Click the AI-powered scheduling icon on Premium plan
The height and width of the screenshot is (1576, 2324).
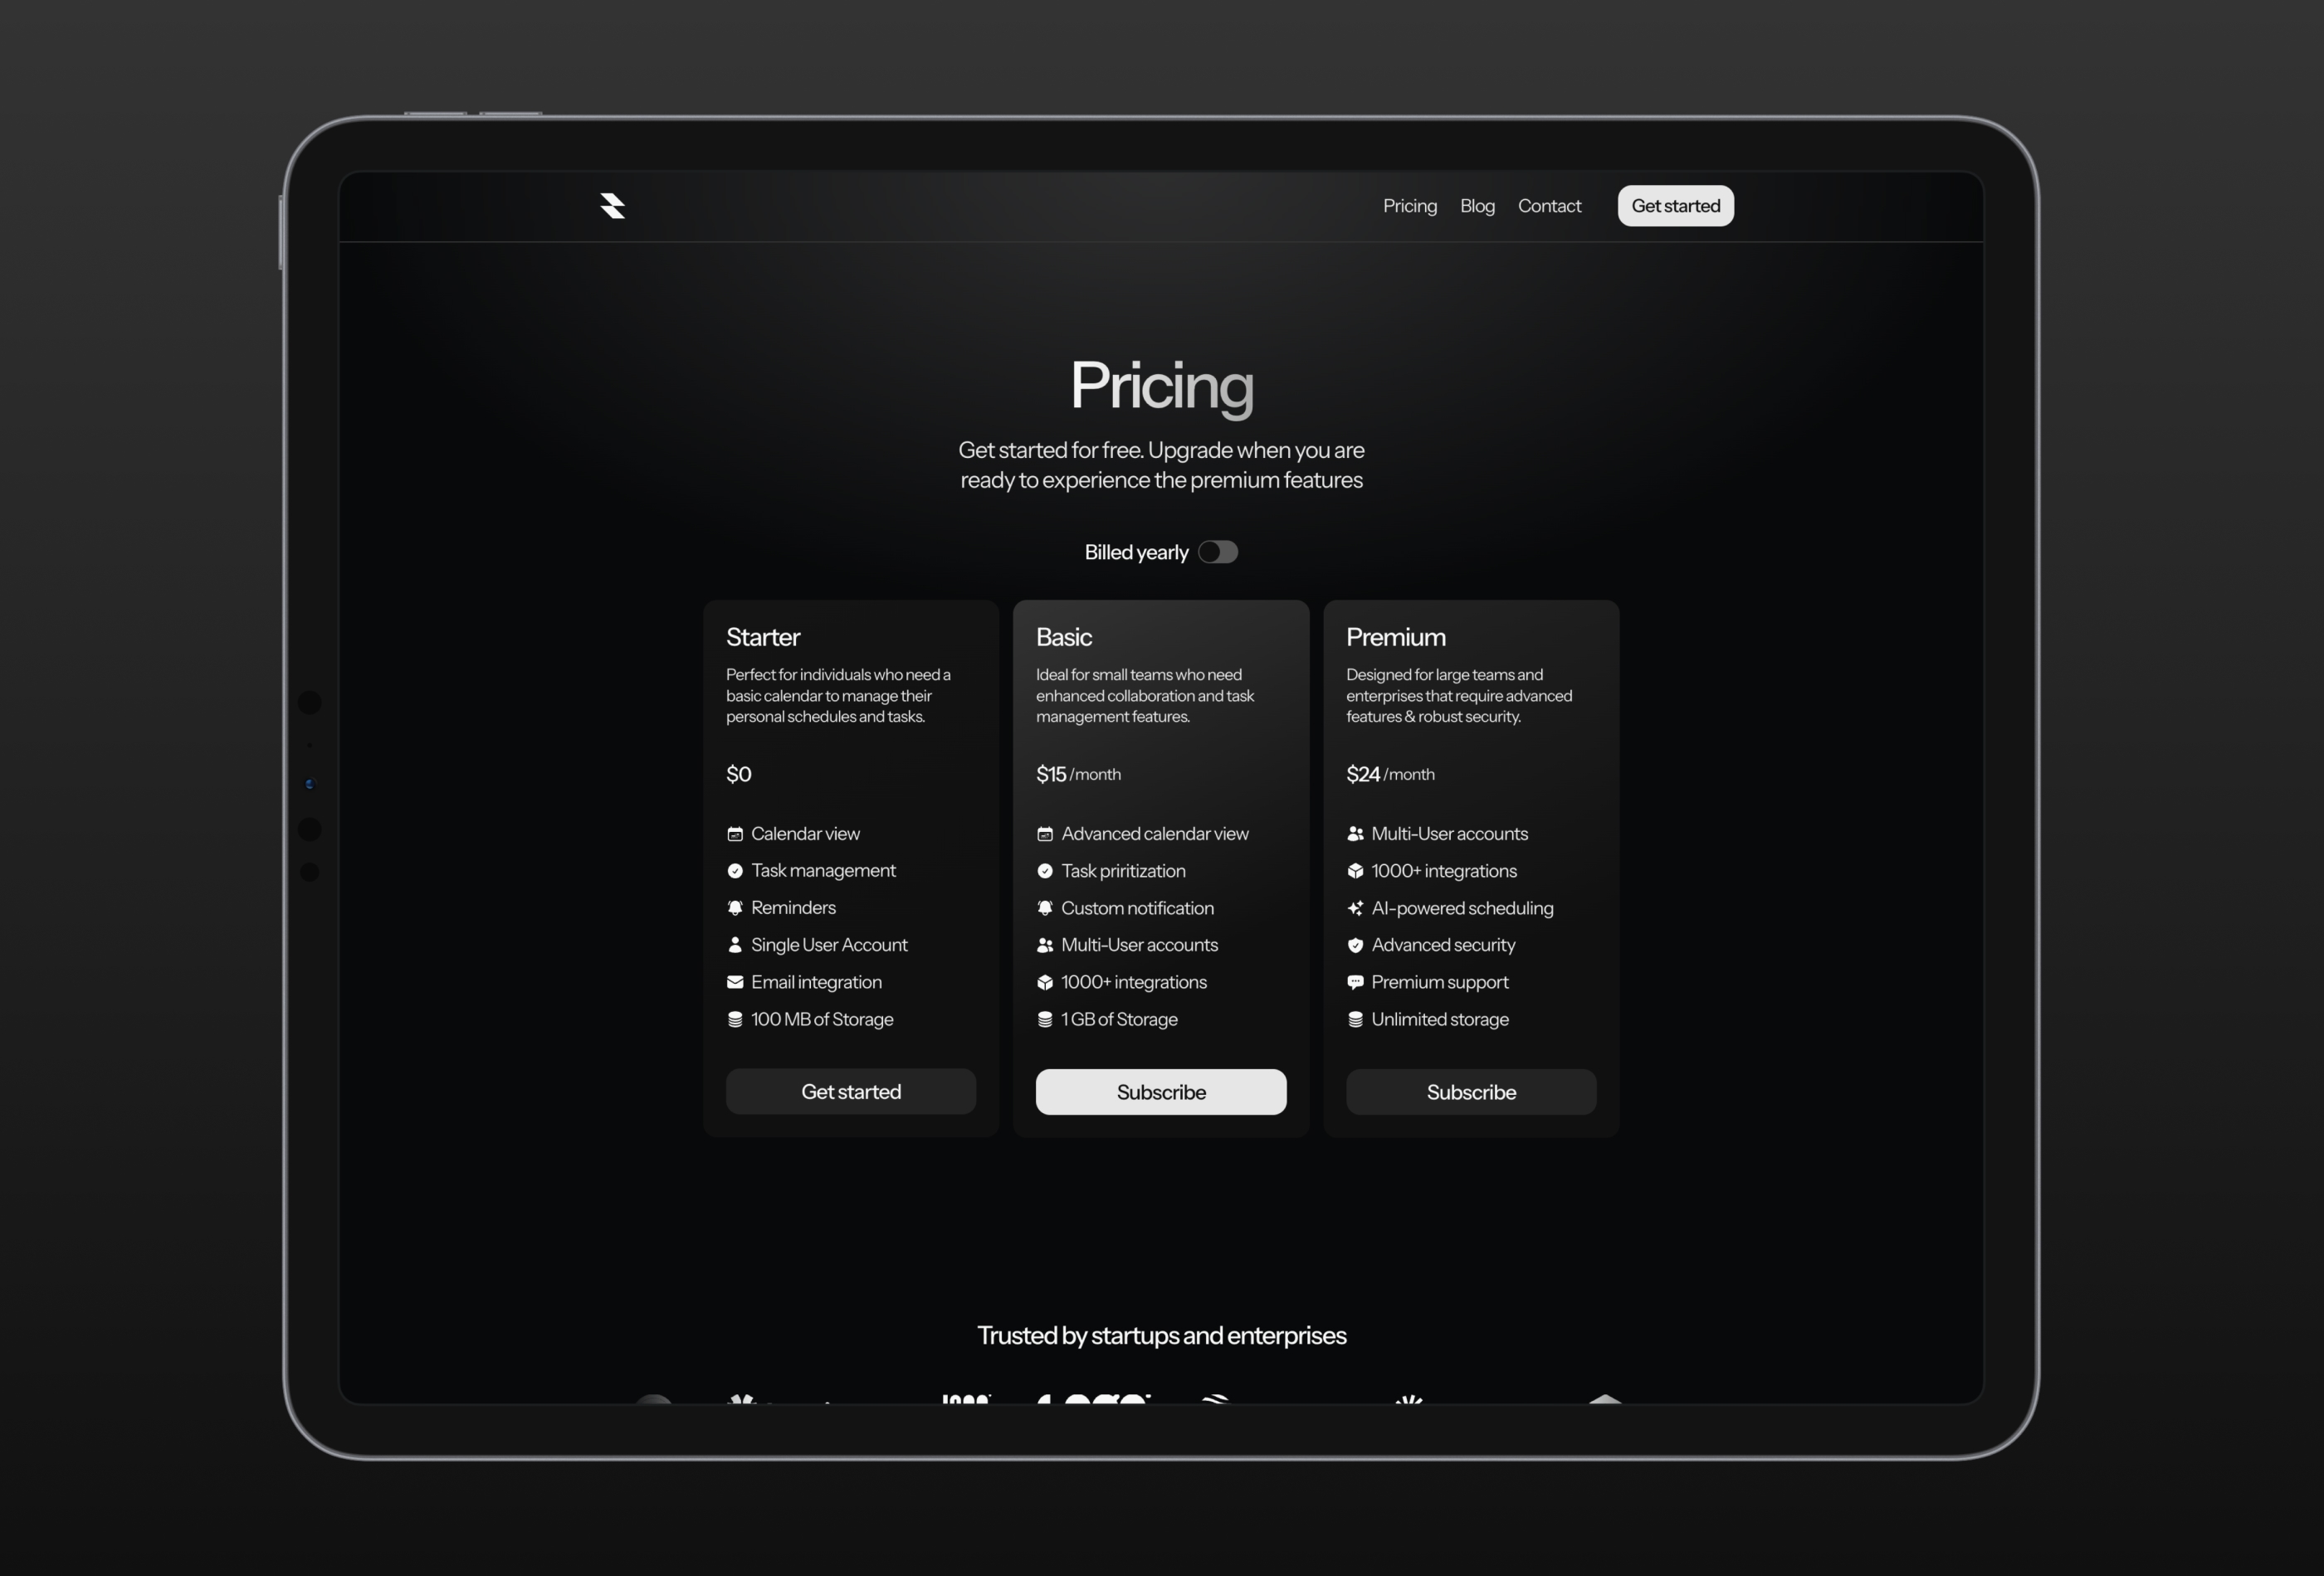coord(1355,907)
